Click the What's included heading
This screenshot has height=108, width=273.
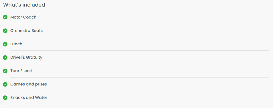(x=24, y=5)
